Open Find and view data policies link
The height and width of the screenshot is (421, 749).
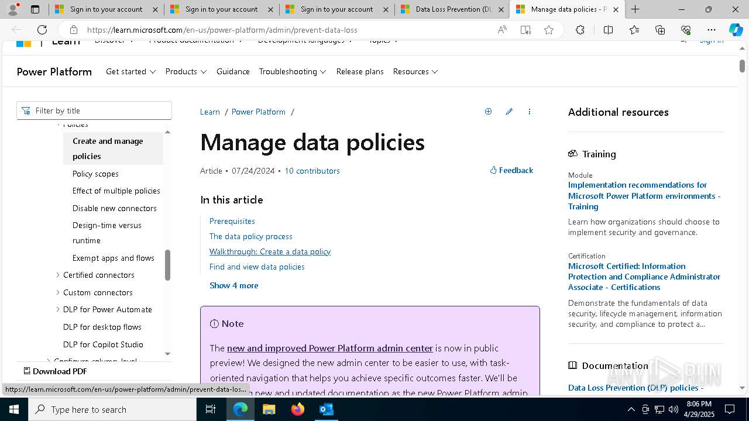pos(257,267)
